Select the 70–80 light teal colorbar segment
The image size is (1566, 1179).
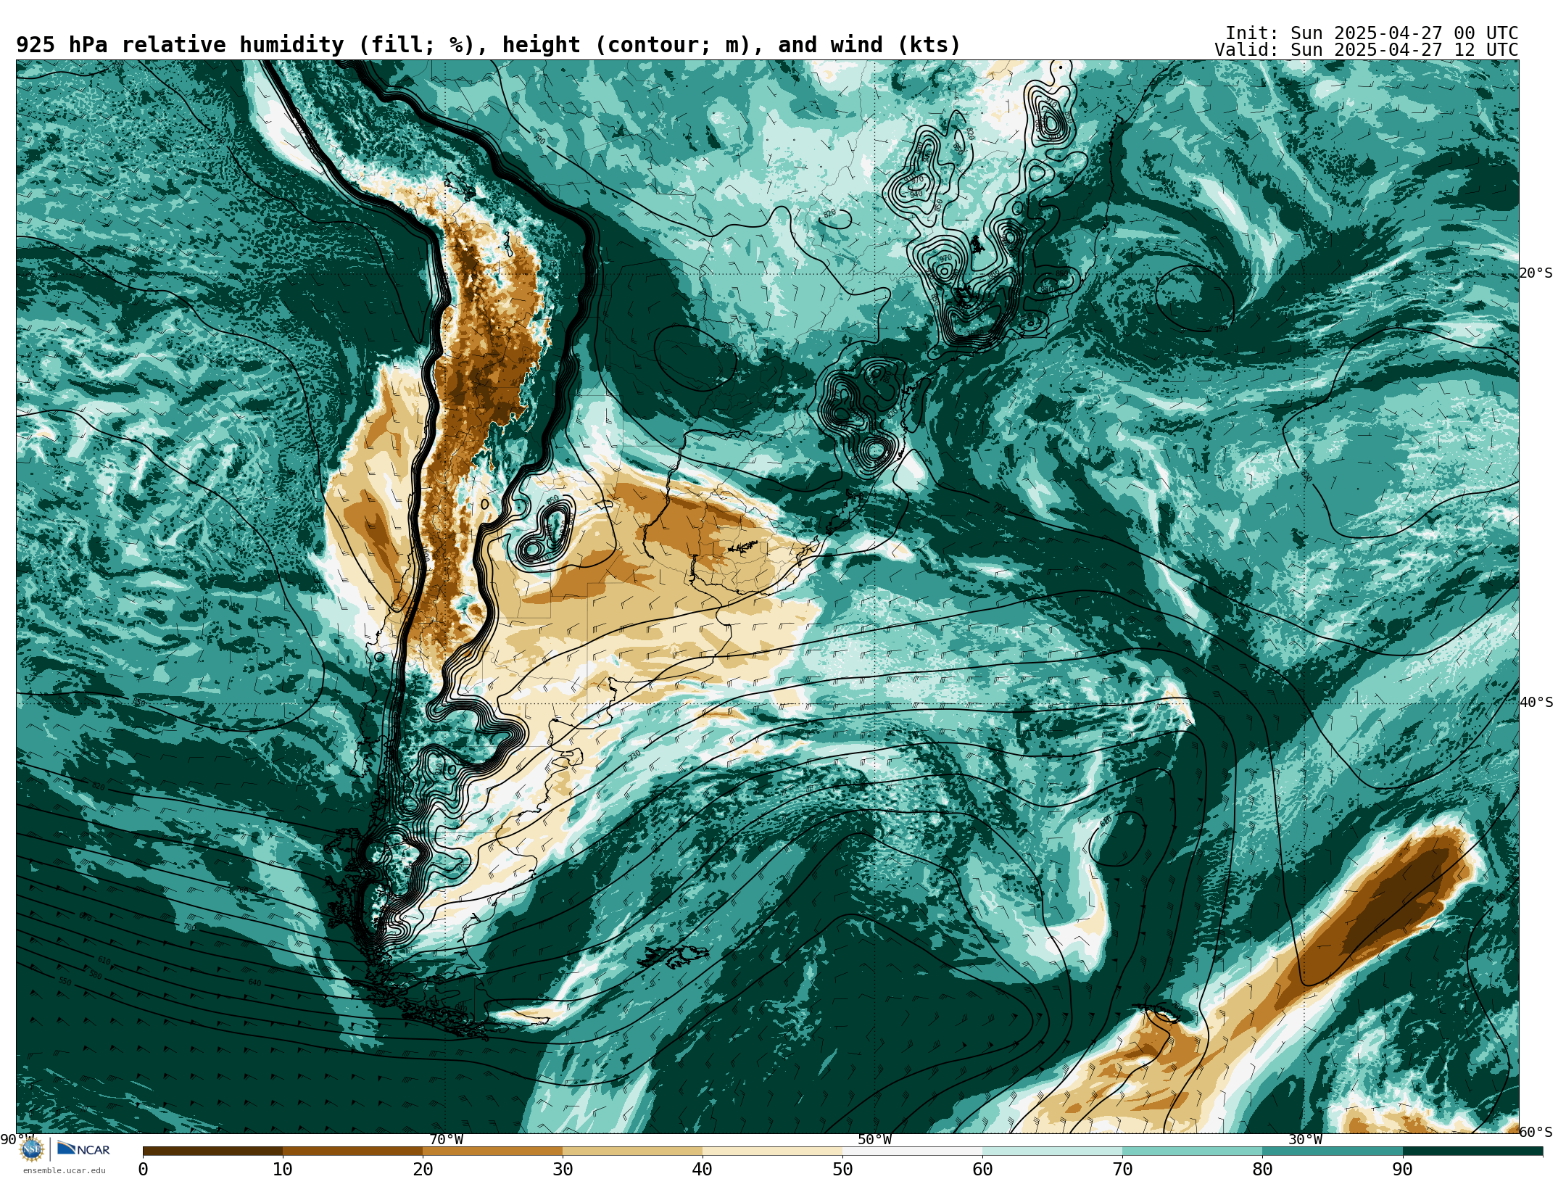coord(1192,1151)
